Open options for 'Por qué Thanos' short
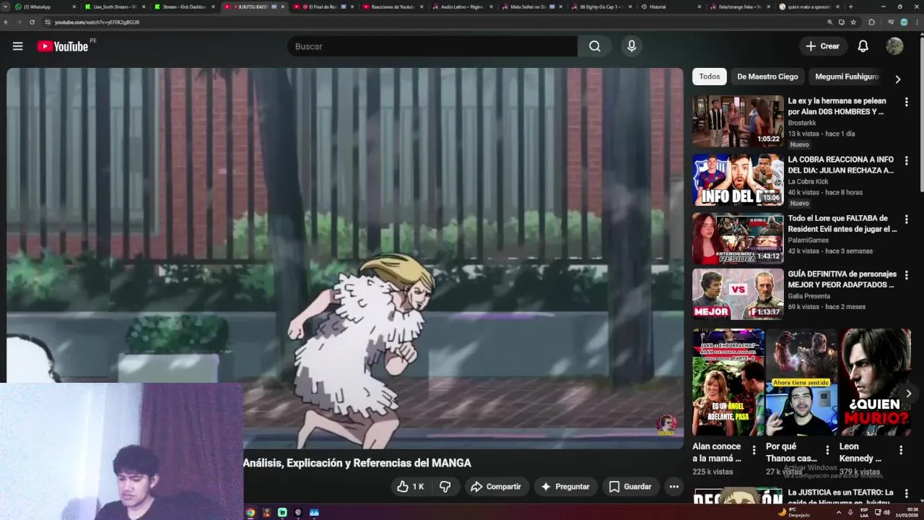 pos(827,450)
